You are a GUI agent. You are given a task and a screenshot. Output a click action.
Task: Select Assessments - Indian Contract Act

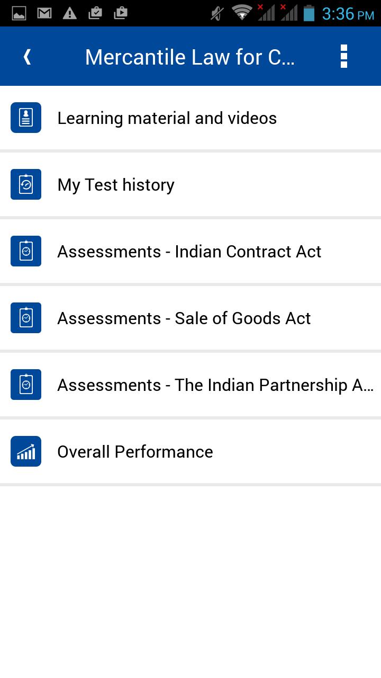pos(189,252)
